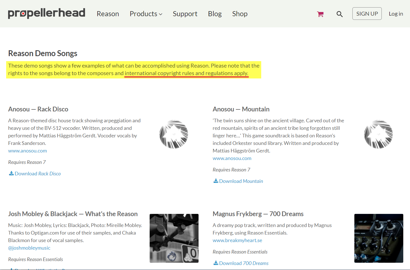This screenshot has height=270, width=410.
Task: Click the Mountain circular artwork thumbnail
Action: pos(378,134)
